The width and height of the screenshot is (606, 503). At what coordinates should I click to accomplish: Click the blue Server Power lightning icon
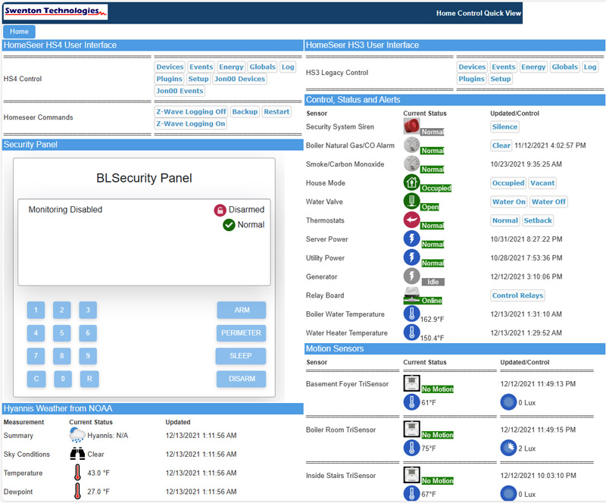pos(411,239)
